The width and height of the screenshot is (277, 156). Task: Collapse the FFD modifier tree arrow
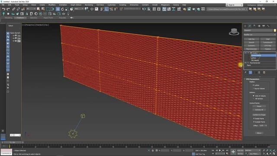click(248, 53)
